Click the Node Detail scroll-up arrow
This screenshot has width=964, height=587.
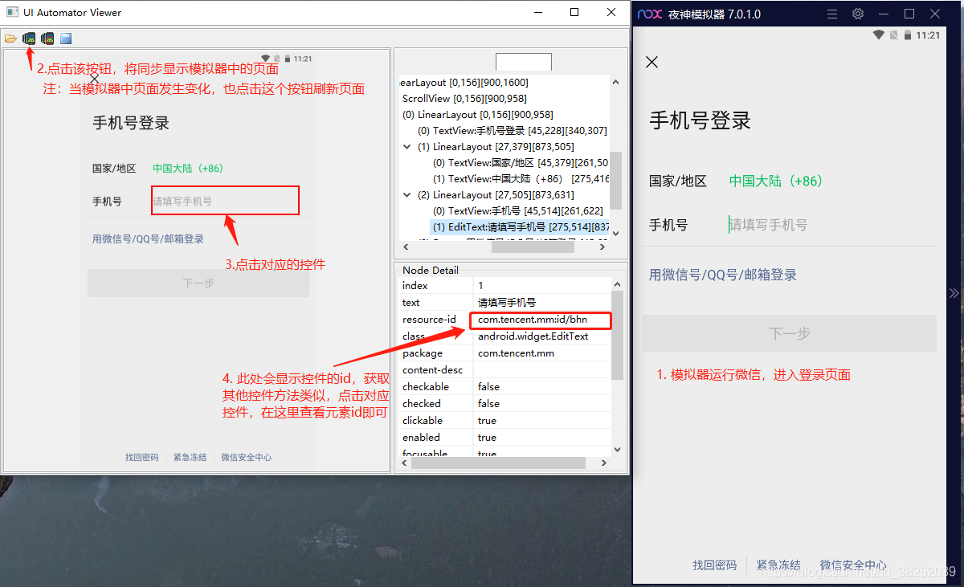pyautogui.click(x=617, y=284)
